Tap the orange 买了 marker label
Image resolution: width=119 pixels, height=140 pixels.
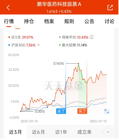tap(82, 111)
